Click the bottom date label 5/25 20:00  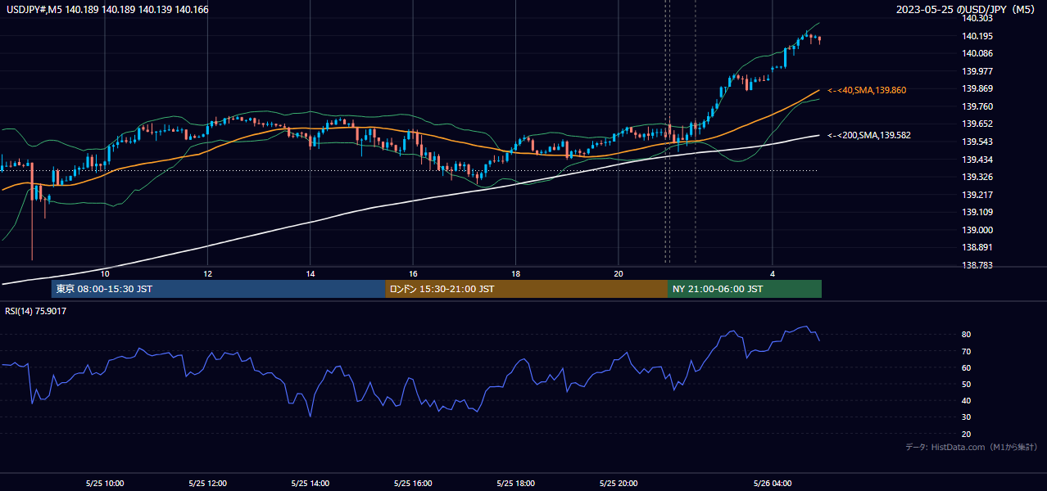[619, 484]
